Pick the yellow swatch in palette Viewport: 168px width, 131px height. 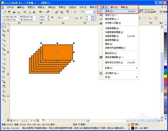(165, 76)
